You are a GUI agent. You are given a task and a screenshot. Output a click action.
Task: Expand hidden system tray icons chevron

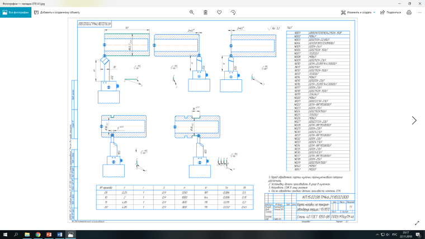[377, 235]
